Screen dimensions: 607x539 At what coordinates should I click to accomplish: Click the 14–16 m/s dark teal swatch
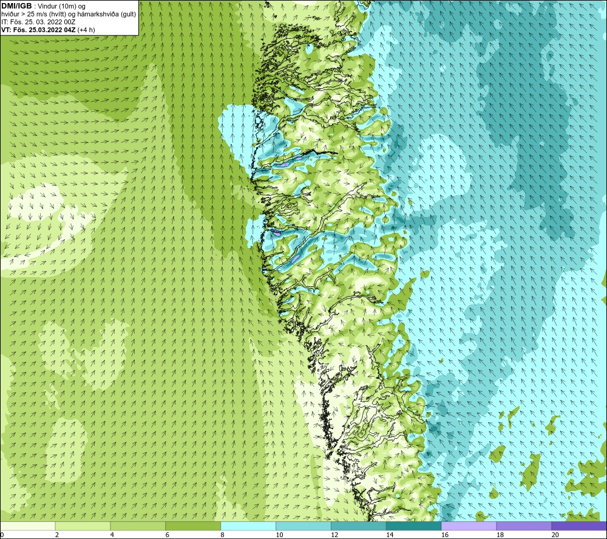click(x=413, y=526)
